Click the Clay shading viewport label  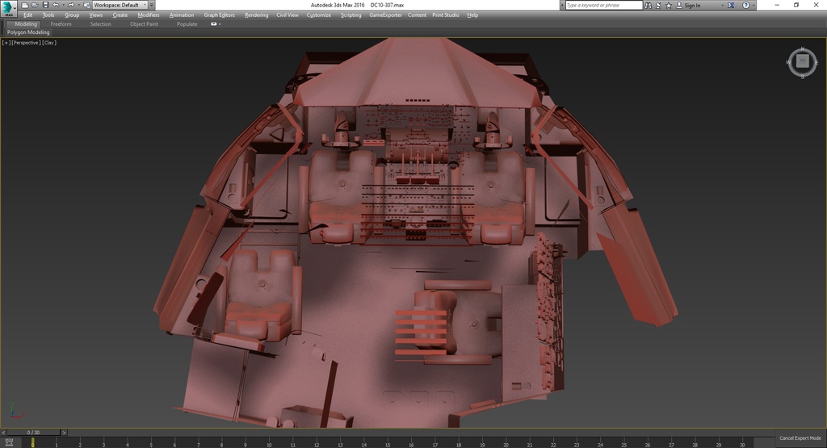click(x=49, y=42)
